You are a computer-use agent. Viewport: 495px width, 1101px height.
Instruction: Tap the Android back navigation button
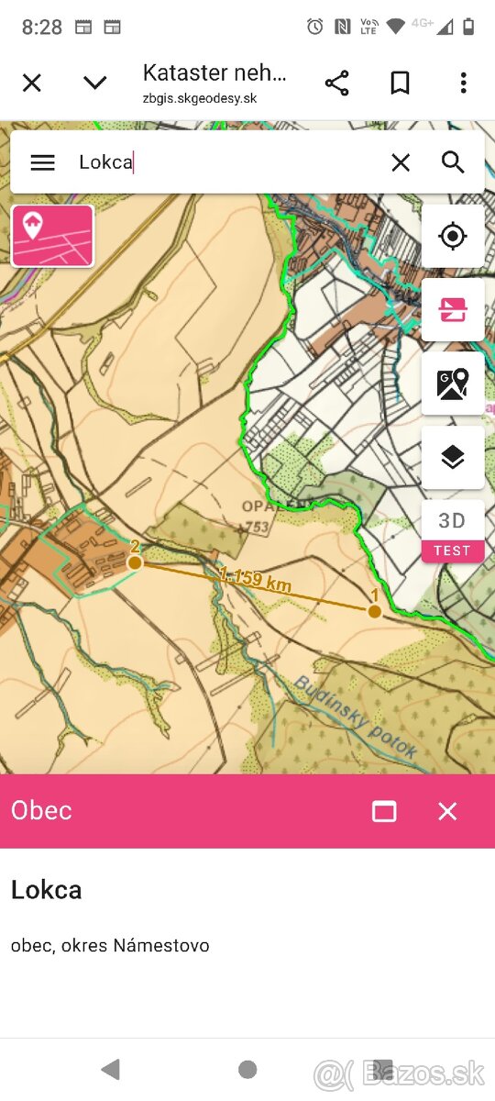pos(111,1069)
